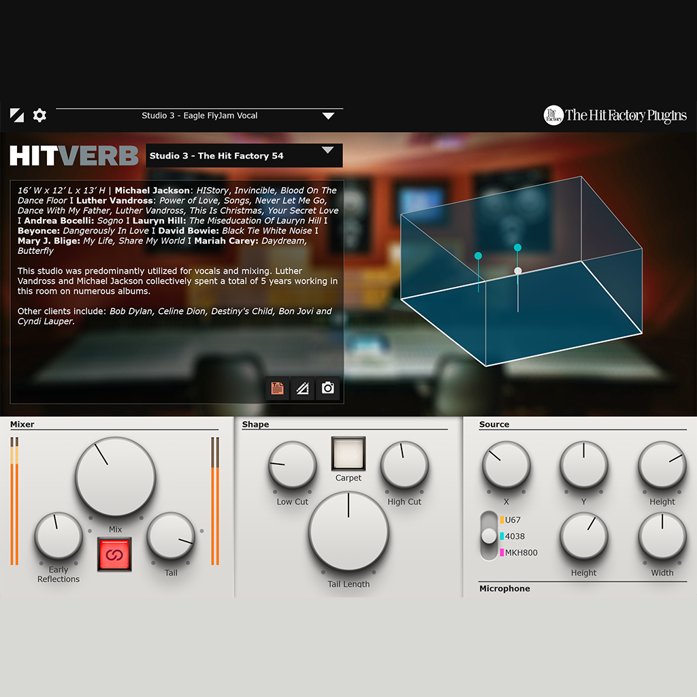Click the room selector's down arrow
The width and height of the screenshot is (697, 697).
(x=327, y=150)
